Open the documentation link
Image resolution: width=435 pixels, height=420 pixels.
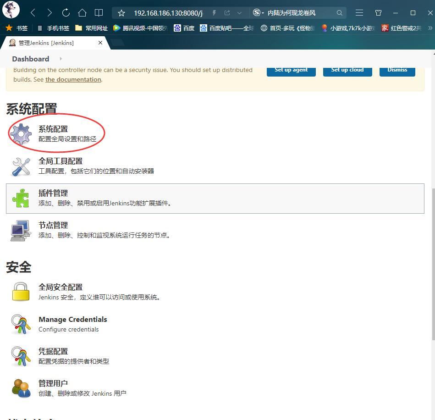(x=73, y=79)
